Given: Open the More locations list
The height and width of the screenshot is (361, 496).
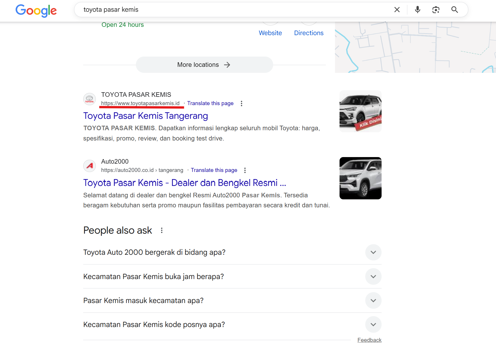Looking at the screenshot, I should point(204,65).
